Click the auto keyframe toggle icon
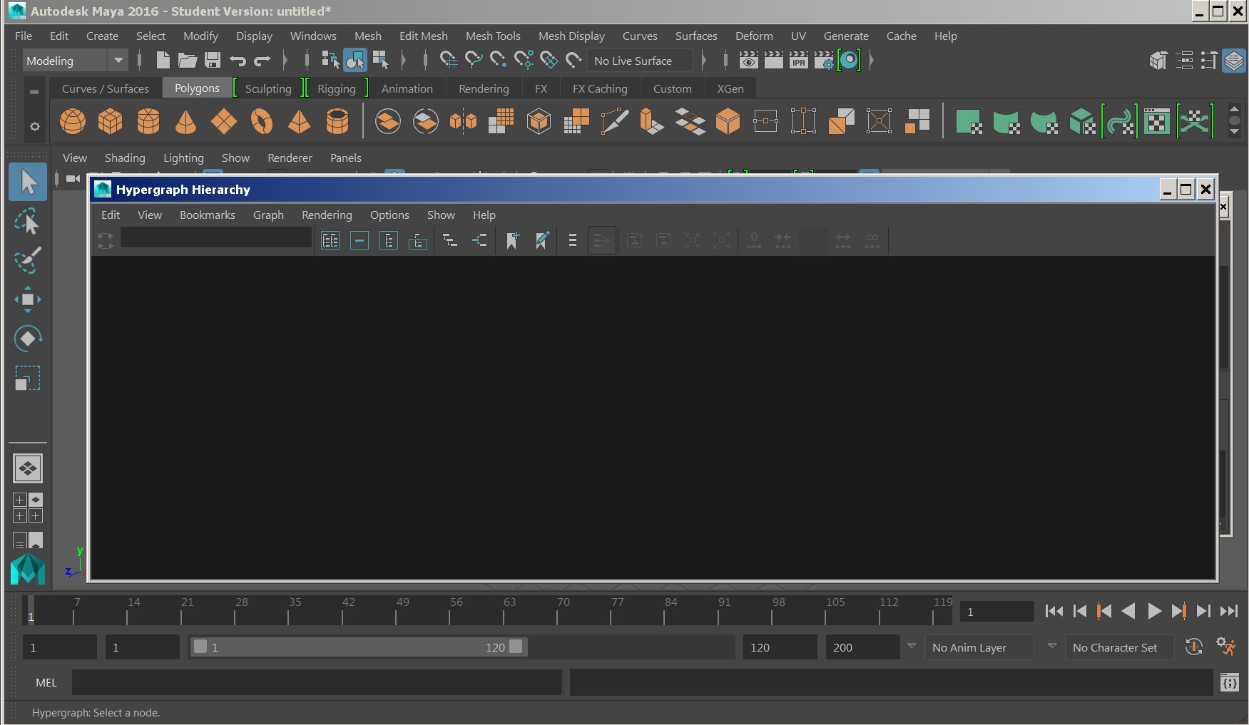The height and width of the screenshot is (725, 1249). (1193, 647)
